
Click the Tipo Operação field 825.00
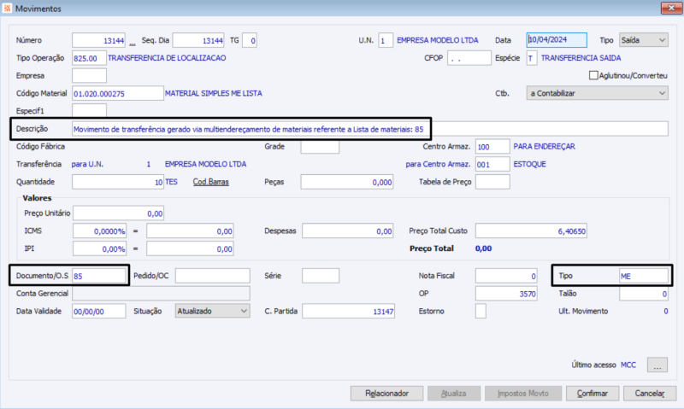tap(89, 58)
